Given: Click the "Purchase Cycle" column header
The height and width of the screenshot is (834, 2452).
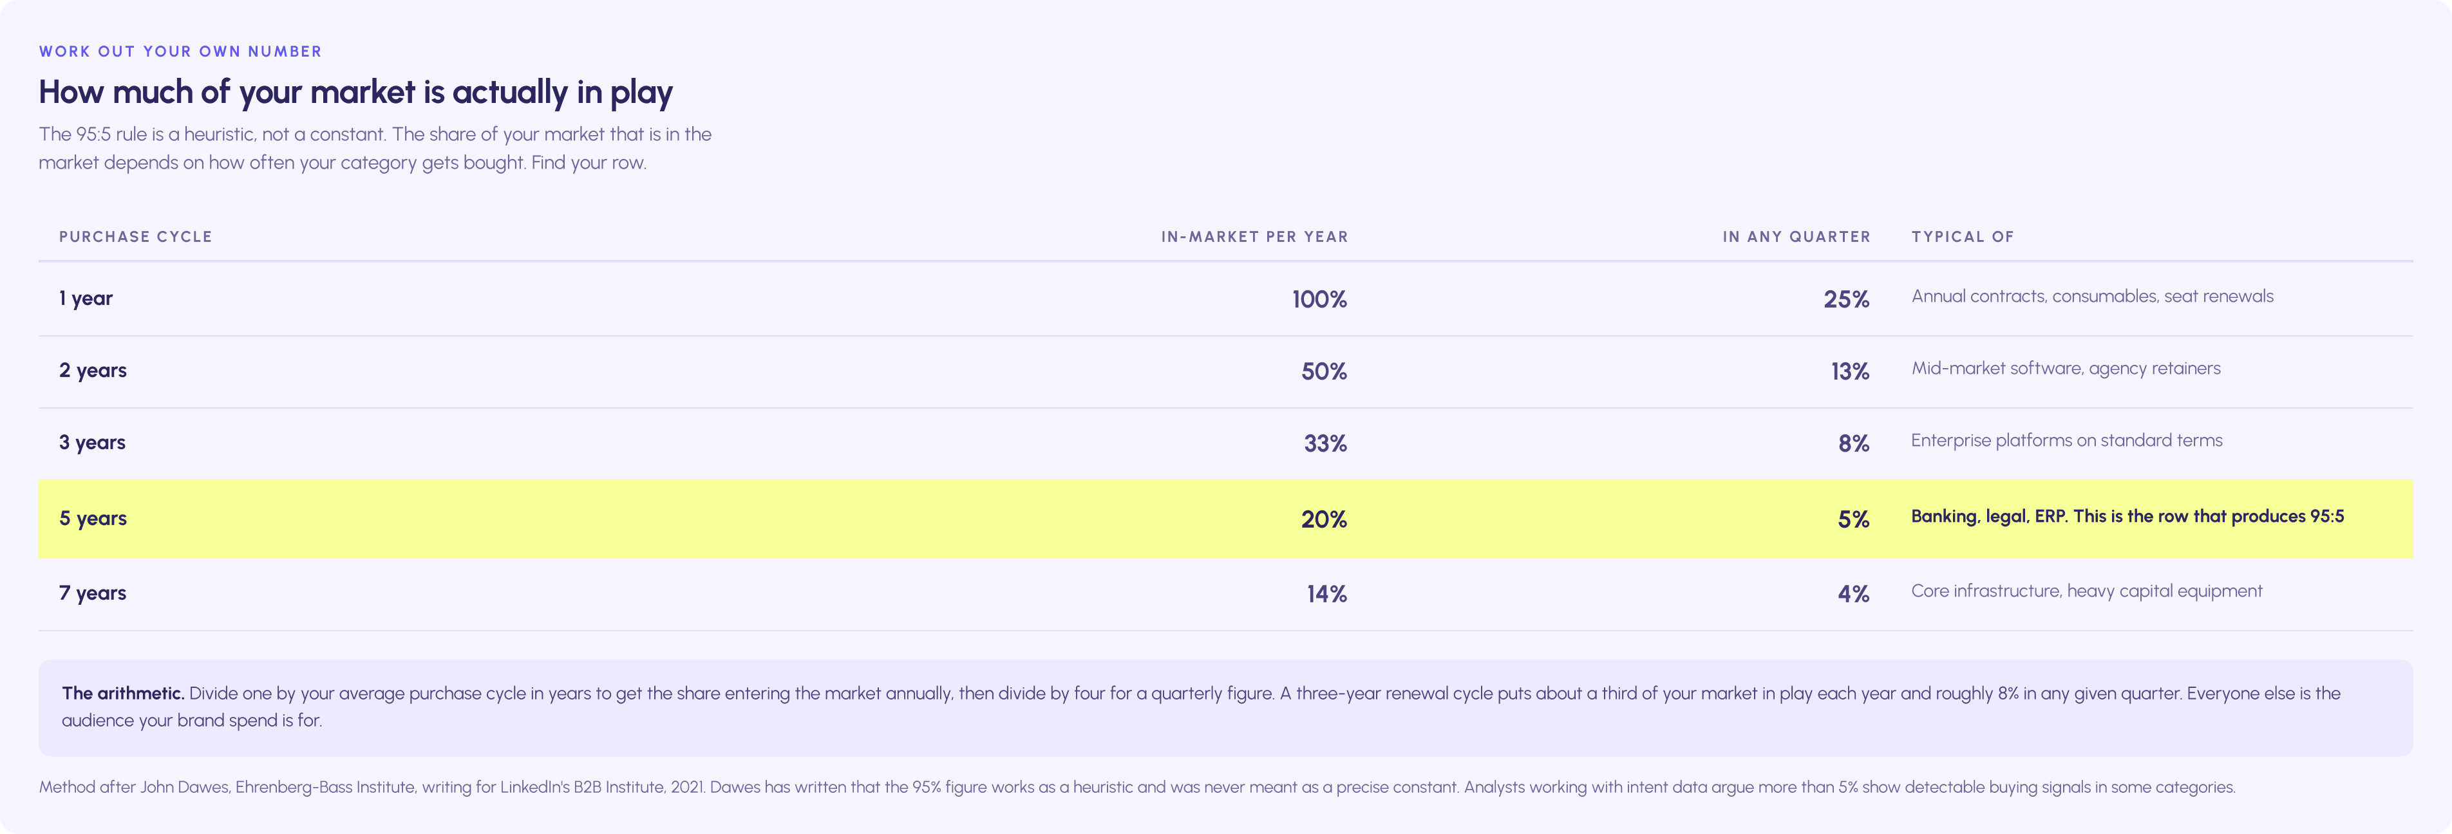Looking at the screenshot, I should tap(135, 237).
